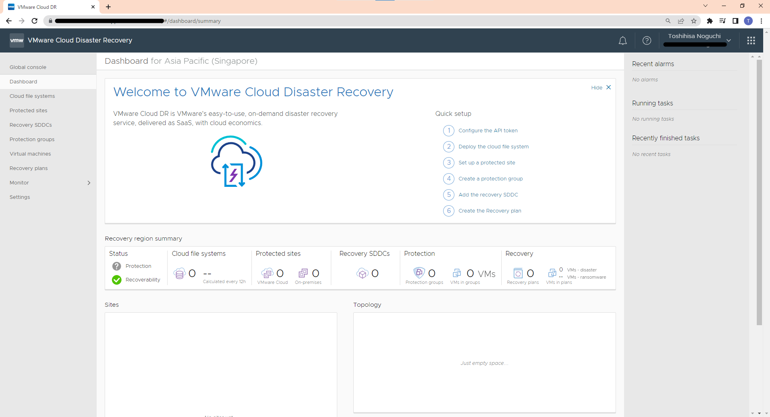Click the vmw logo in header

[x=17, y=40]
